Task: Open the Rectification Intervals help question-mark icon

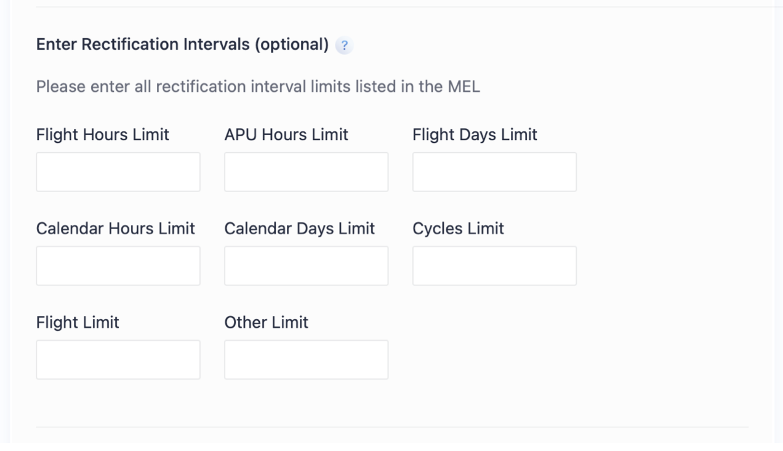Action: (x=344, y=46)
